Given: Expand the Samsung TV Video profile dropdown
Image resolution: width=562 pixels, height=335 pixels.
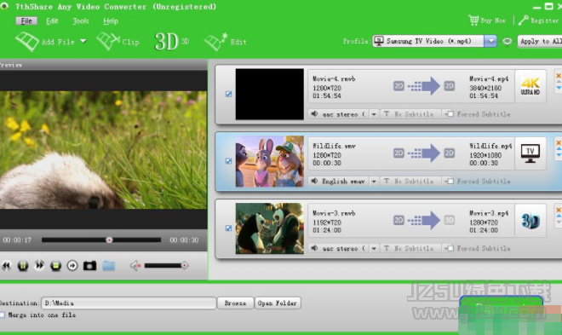Looking at the screenshot, I should (490, 41).
